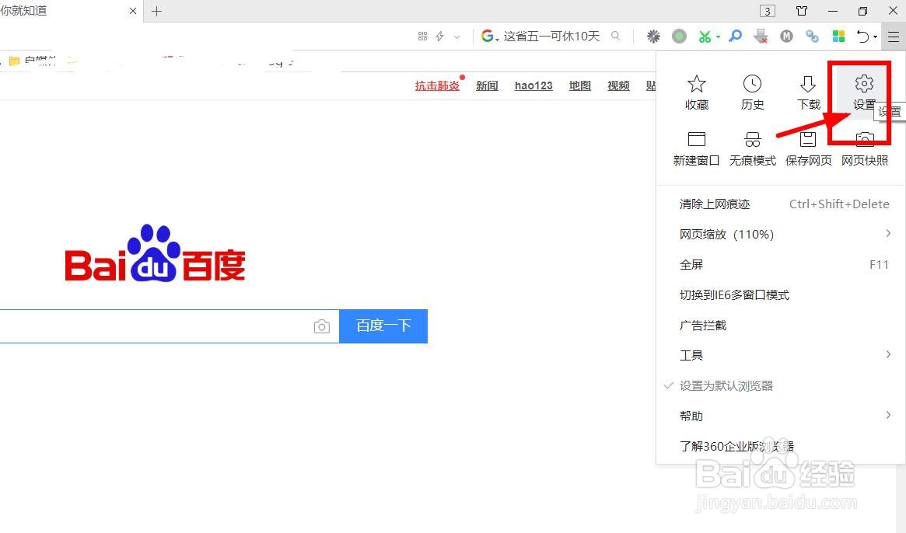Open the 地图 map link
The width and height of the screenshot is (906, 533).
(579, 85)
